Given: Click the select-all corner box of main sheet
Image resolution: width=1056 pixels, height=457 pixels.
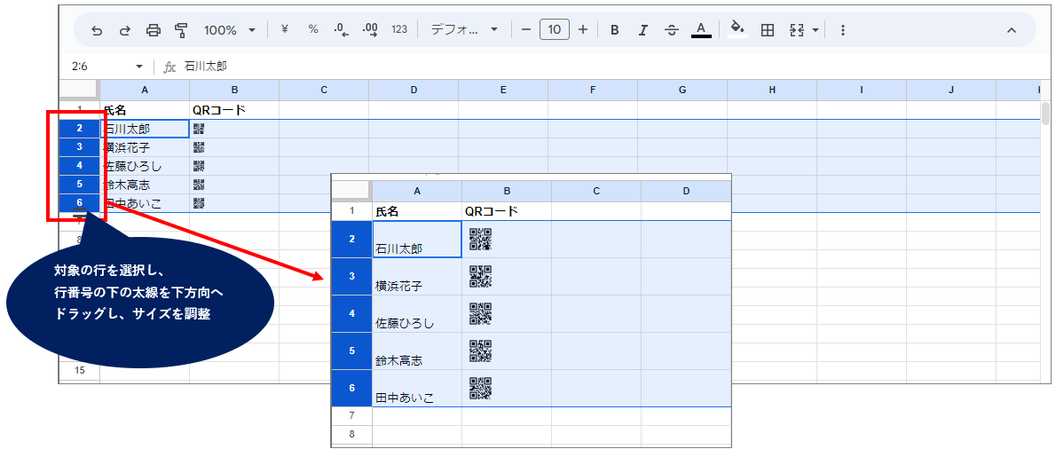Looking at the screenshot, I should pos(80,90).
